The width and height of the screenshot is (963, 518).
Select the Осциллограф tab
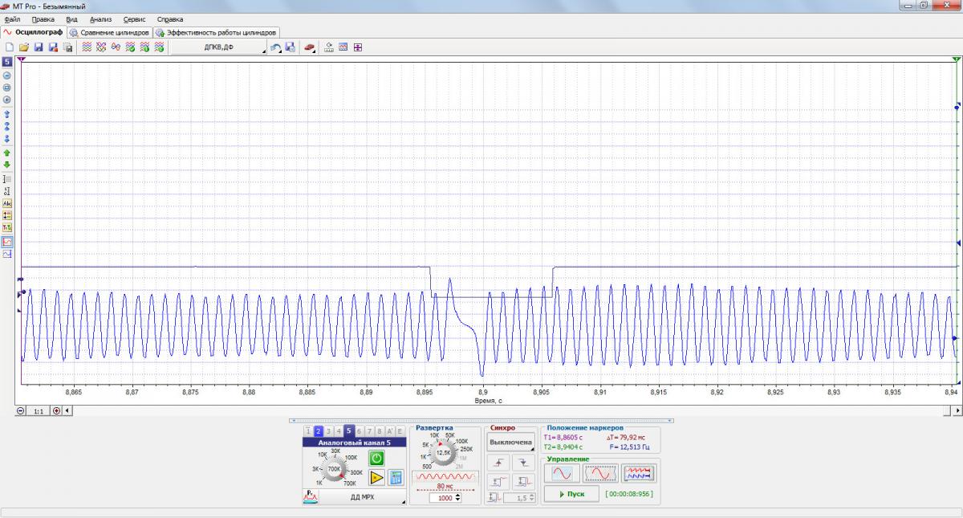[x=33, y=32]
